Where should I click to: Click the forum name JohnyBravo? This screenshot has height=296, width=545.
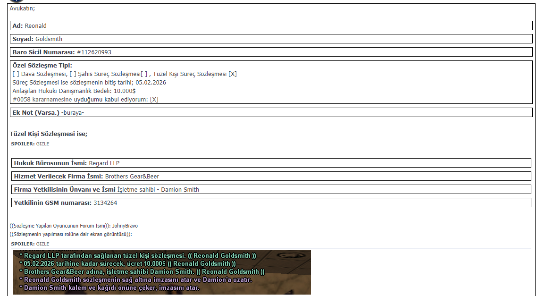pyautogui.click(x=125, y=226)
